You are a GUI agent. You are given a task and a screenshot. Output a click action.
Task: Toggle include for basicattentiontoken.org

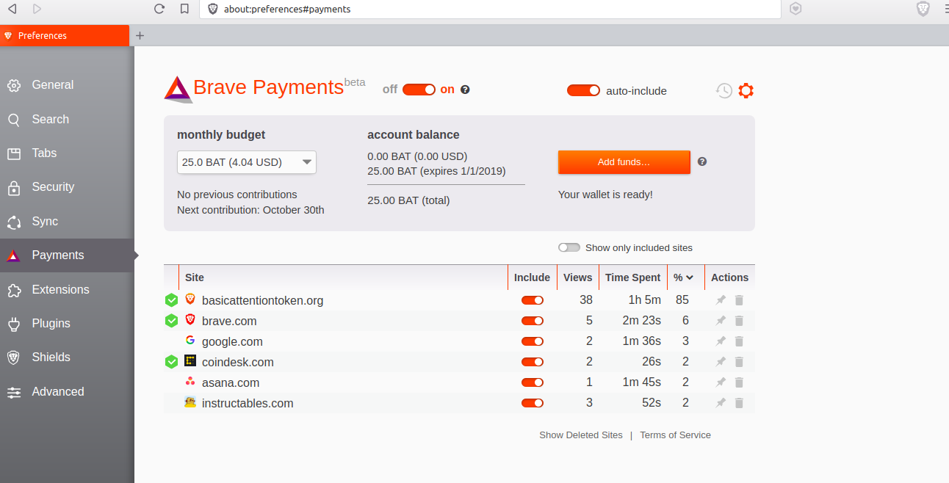coord(533,300)
